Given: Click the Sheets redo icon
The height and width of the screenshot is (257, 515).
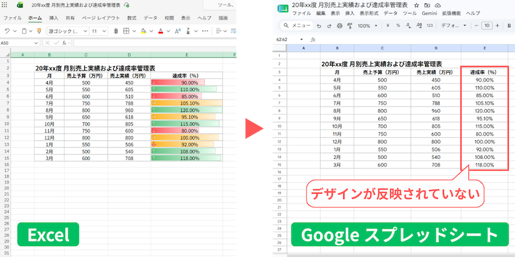Looking at the screenshot, I should pyautogui.click(x=330, y=26).
